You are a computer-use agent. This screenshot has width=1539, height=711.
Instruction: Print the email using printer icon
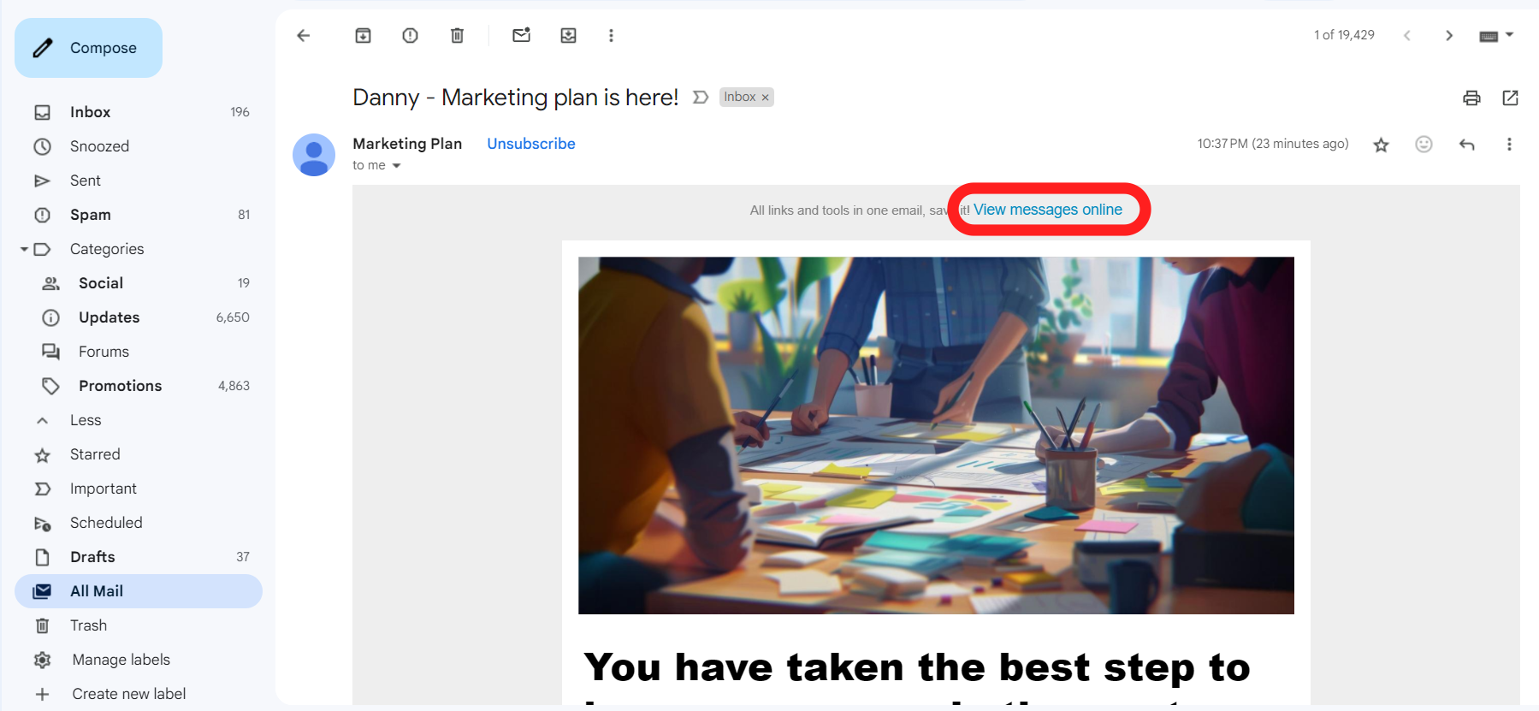[x=1471, y=98]
